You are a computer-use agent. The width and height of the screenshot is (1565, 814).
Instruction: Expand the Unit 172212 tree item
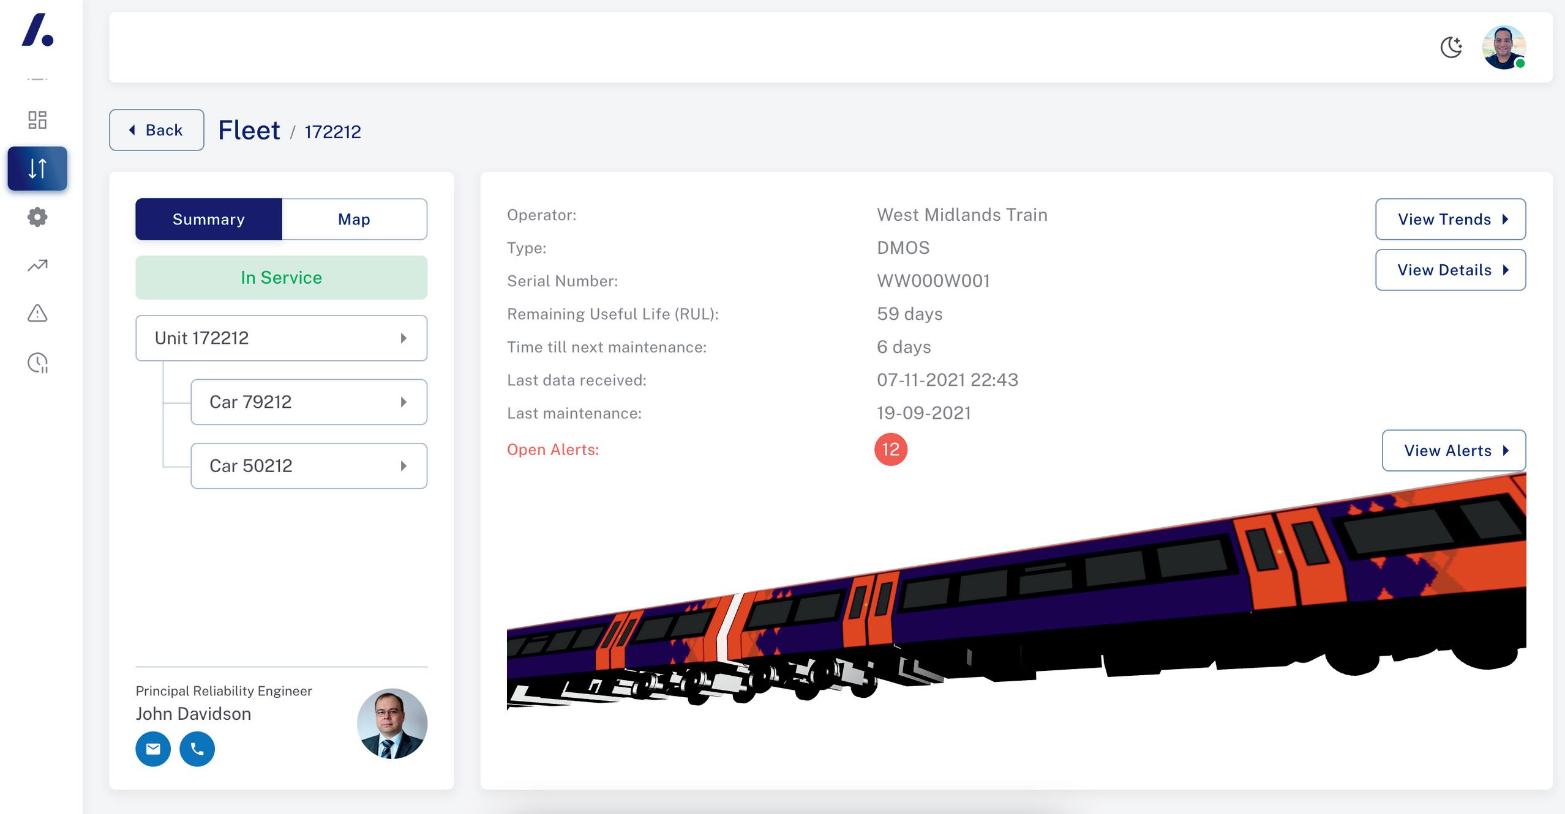coord(281,338)
